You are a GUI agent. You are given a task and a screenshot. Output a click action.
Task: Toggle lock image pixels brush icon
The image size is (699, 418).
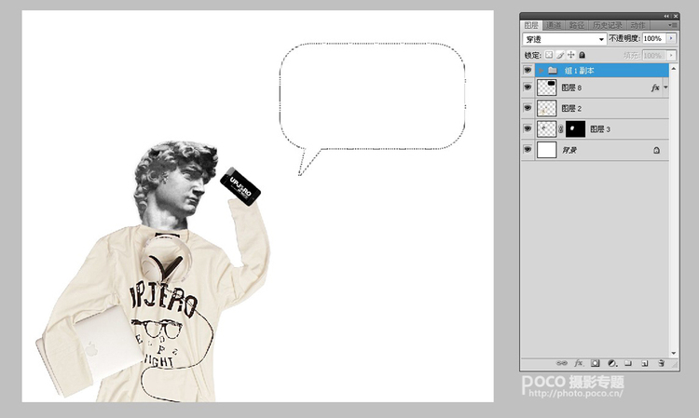click(x=560, y=55)
